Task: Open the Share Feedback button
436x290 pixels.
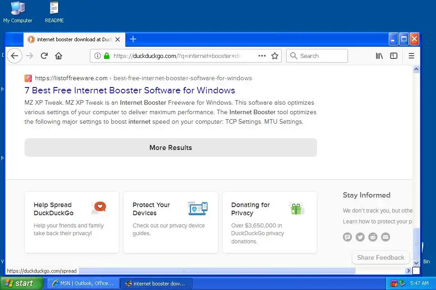Action: click(381, 257)
